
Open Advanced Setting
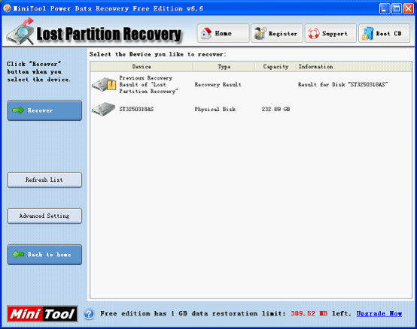44,216
